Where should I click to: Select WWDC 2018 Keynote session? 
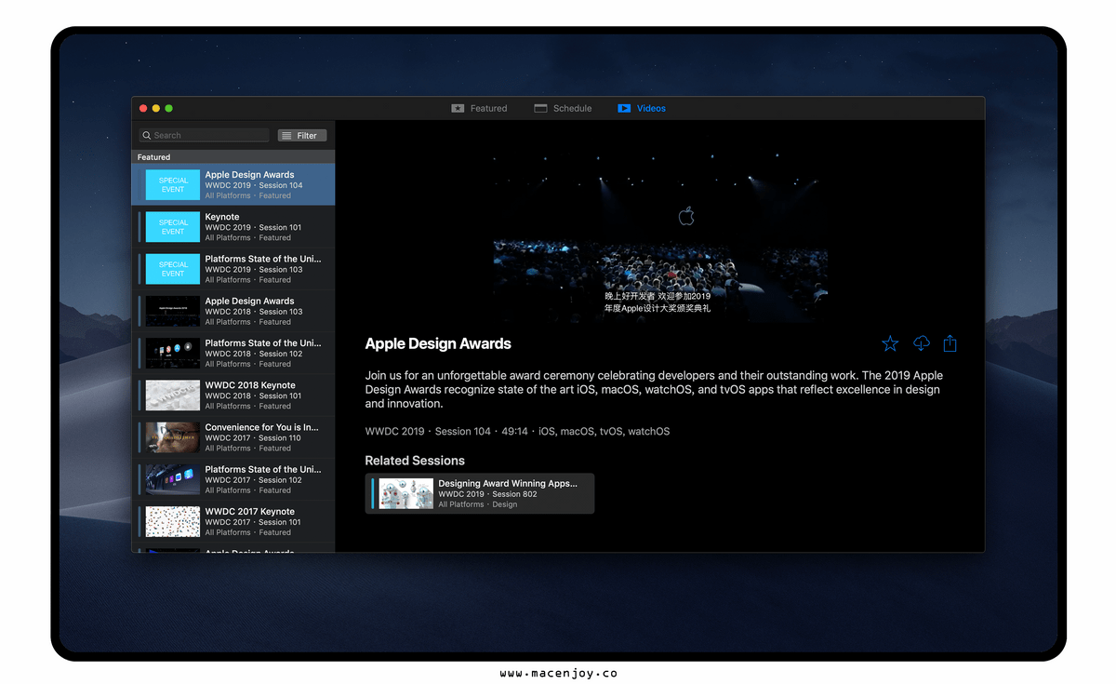[x=233, y=395]
